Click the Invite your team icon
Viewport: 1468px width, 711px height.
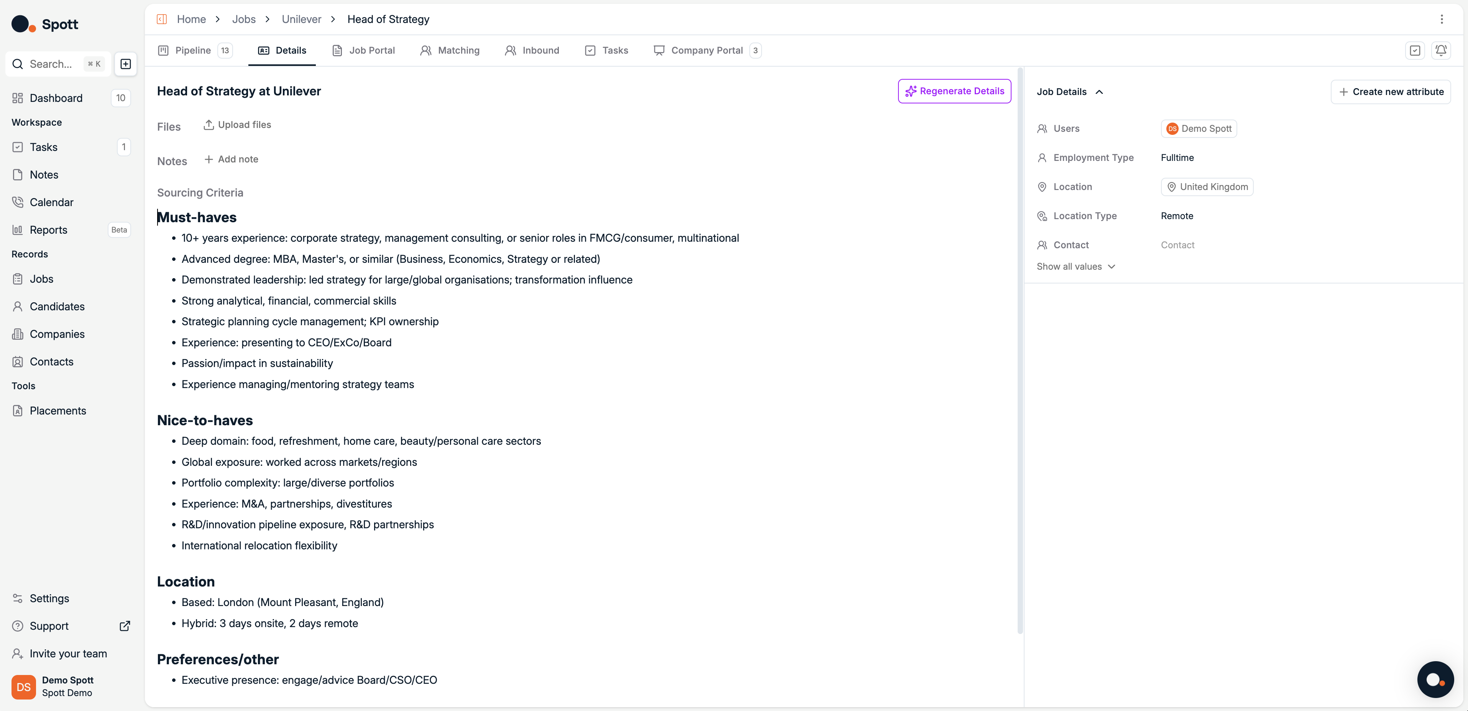click(x=18, y=654)
